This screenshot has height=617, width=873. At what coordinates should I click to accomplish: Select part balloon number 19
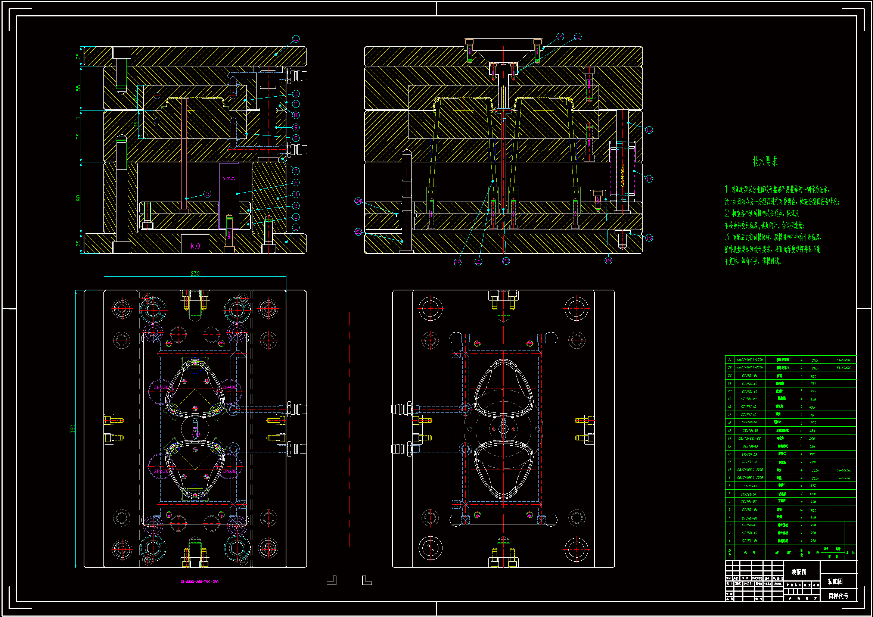point(608,261)
